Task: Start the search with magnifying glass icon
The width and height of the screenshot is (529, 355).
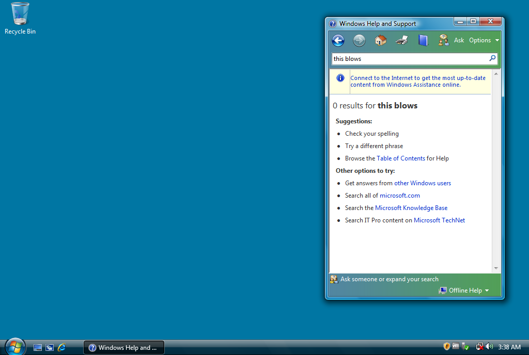Action: pos(492,59)
